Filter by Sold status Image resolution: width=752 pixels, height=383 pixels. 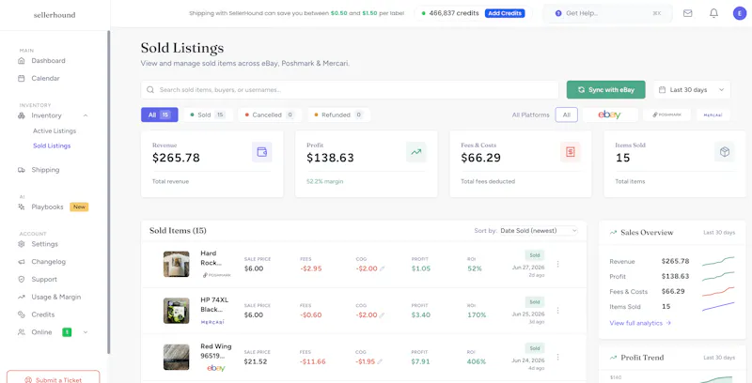[208, 115]
